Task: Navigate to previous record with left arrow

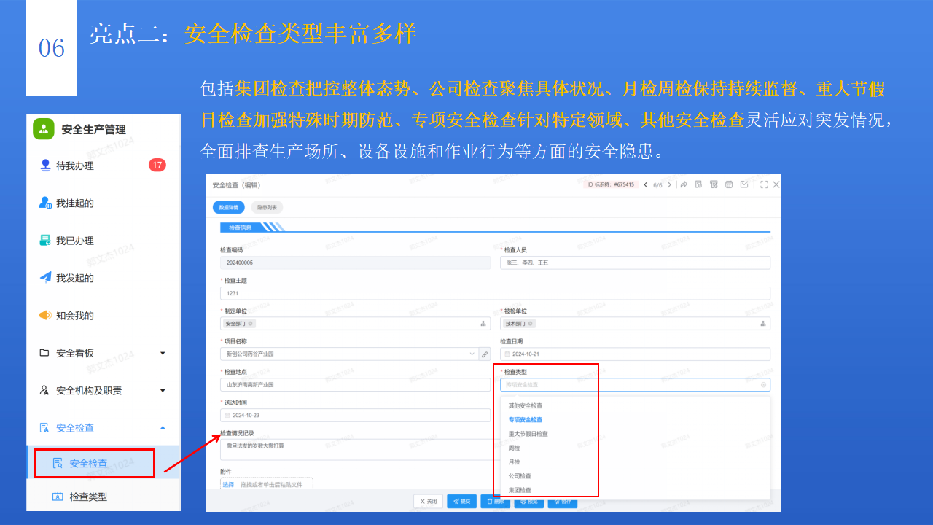Action: point(646,184)
